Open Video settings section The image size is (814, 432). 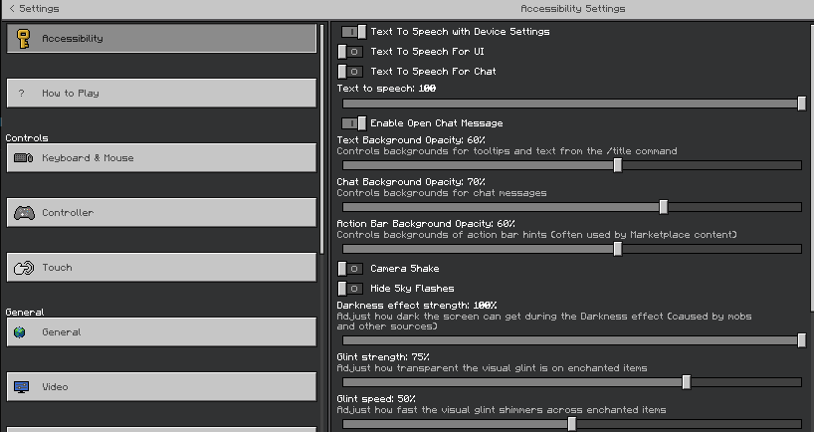point(161,387)
